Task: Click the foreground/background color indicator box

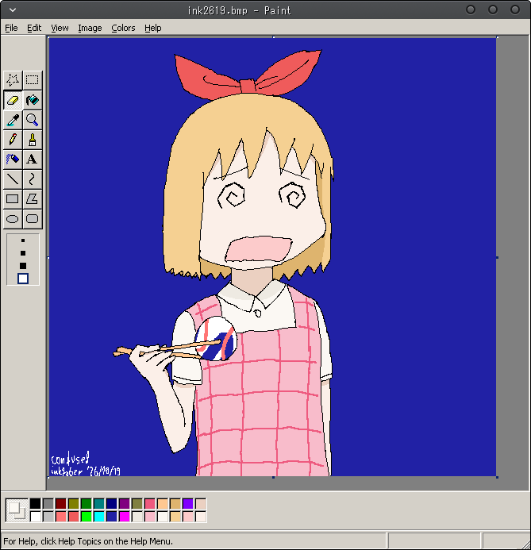Action: [x=17, y=510]
